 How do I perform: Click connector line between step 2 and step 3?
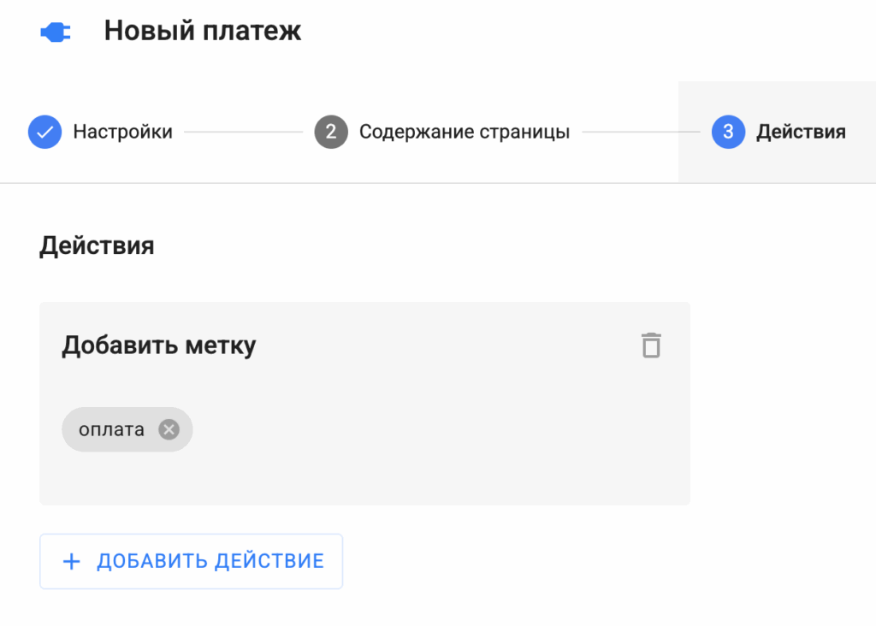coord(641,133)
